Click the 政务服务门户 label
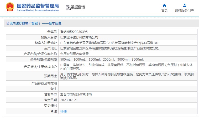The image size is (199, 118). [184, 11]
